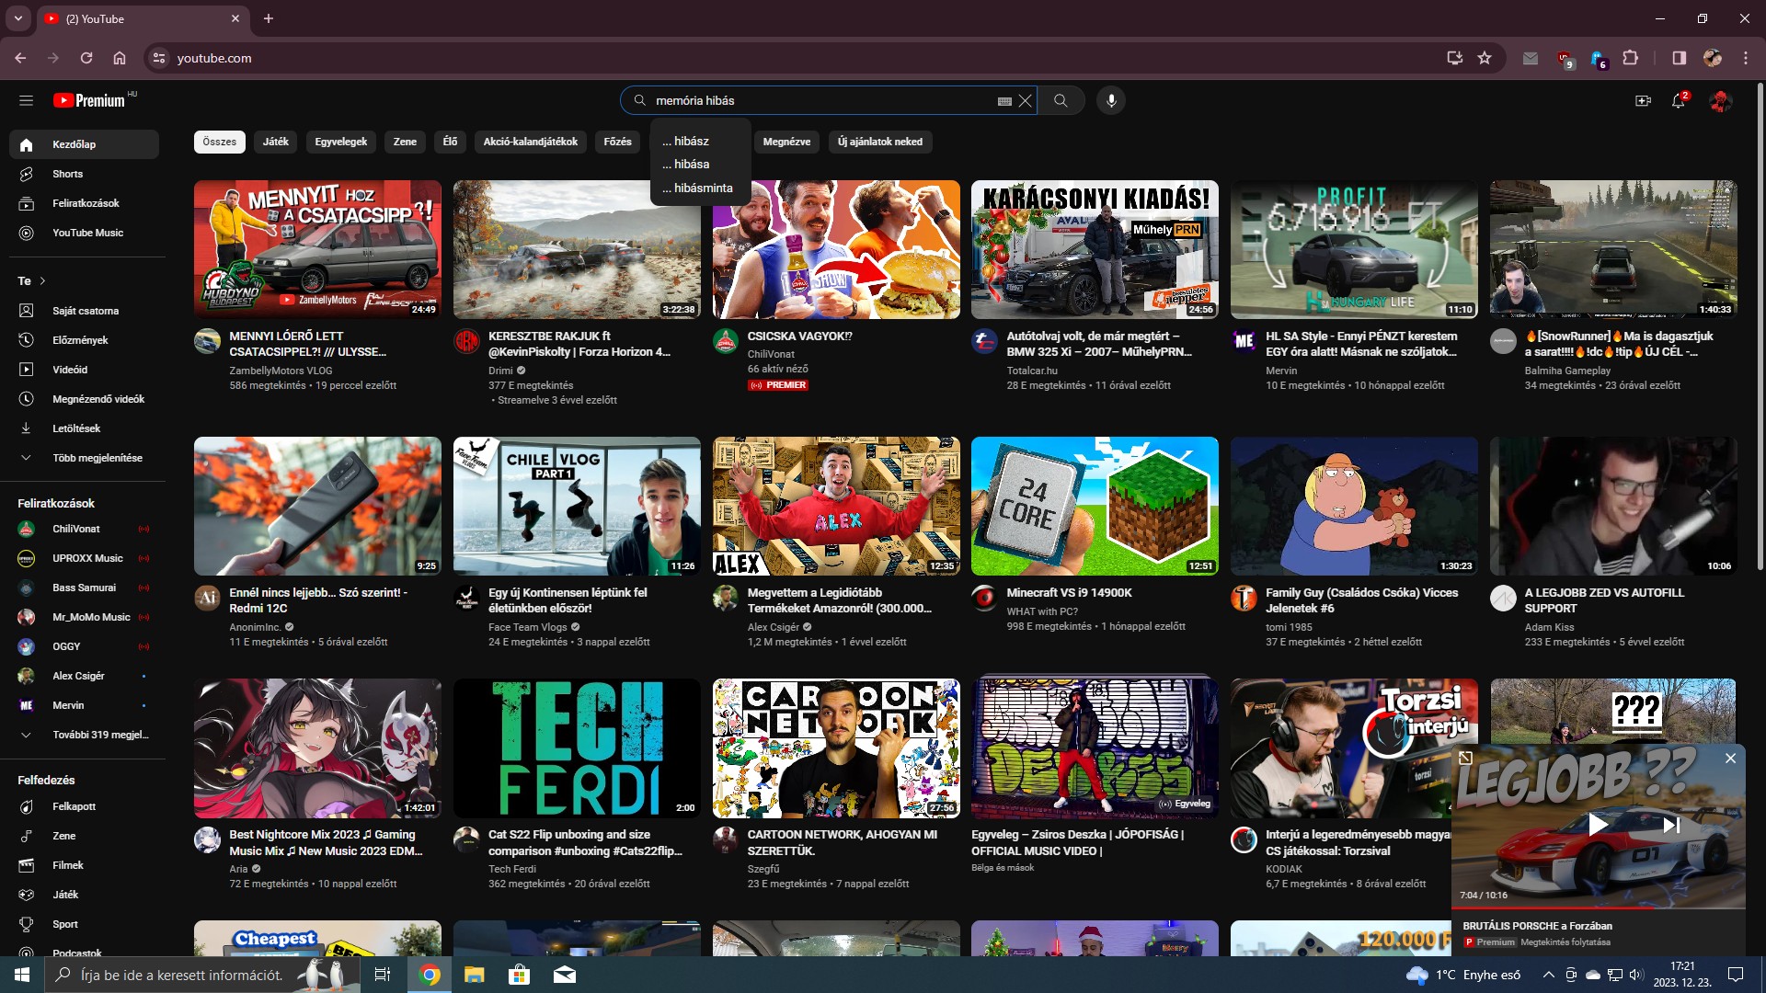Open YouTube Music in sidebar
The image size is (1766, 993).
pyautogui.click(x=84, y=233)
